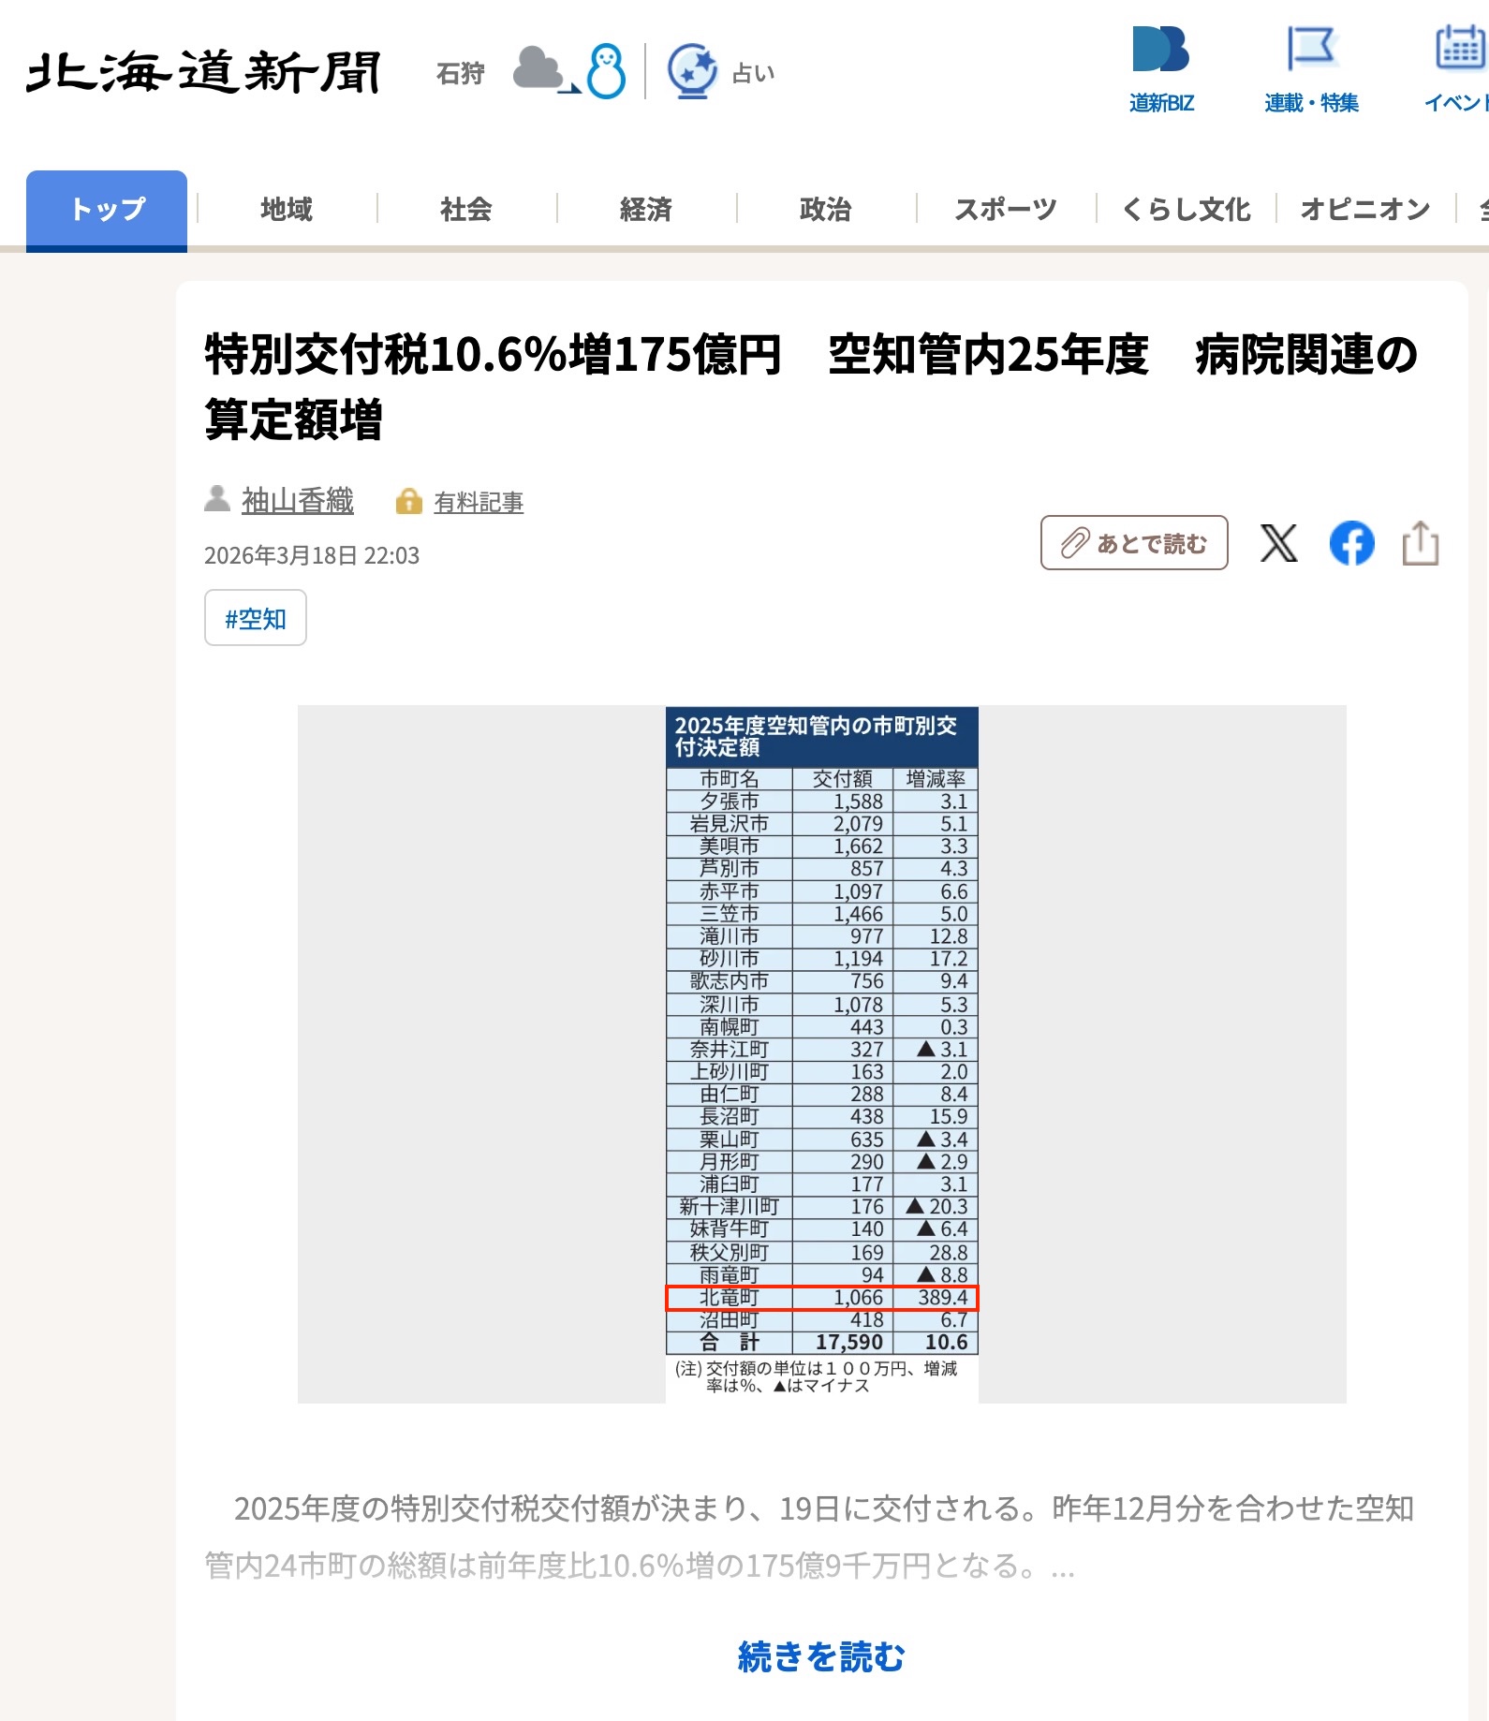The image size is (1489, 1721).
Task: Open author 袖山香織 profile link
Action: (x=297, y=501)
